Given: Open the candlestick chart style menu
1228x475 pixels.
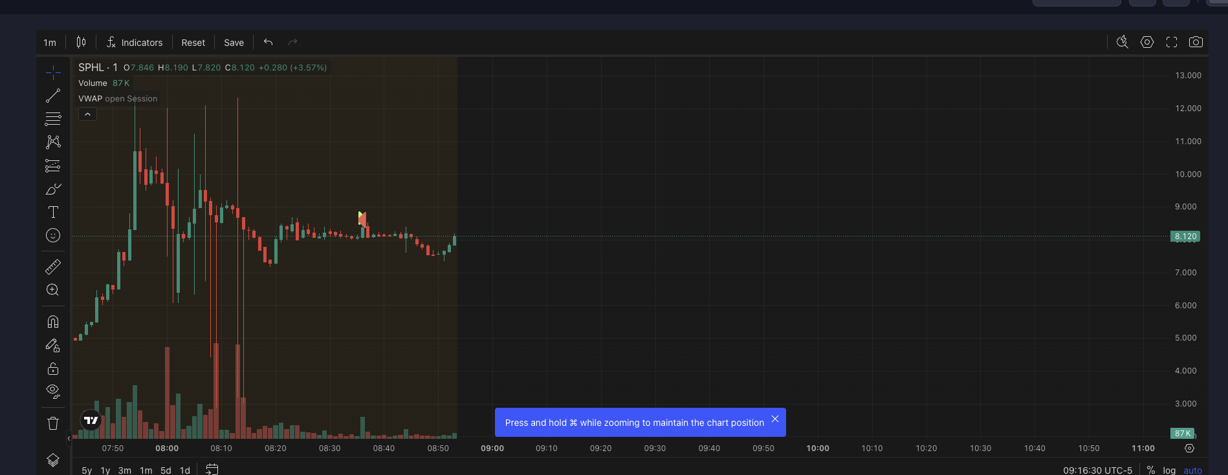Looking at the screenshot, I should (x=81, y=42).
